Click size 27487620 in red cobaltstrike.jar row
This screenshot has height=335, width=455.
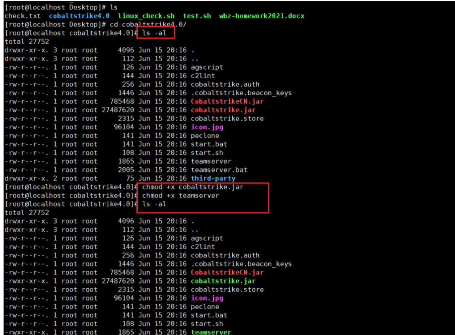[x=118, y=110]
